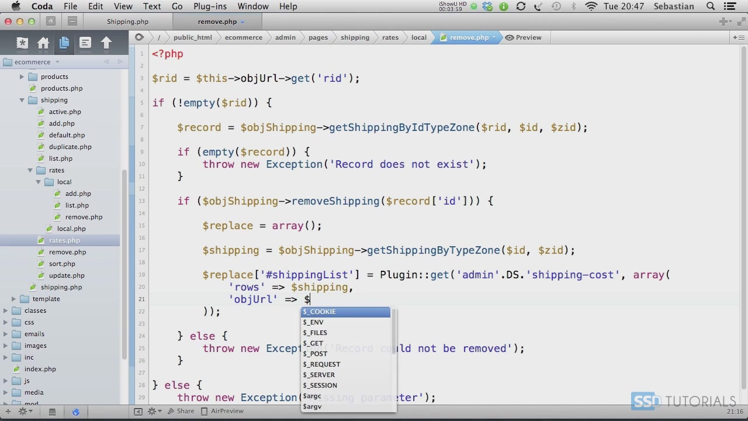The height and width of the screenshot is (421, 748).
Task: Click the local disk icon in bottom bar
Action: pyautogui.click(x=52, y=412)
